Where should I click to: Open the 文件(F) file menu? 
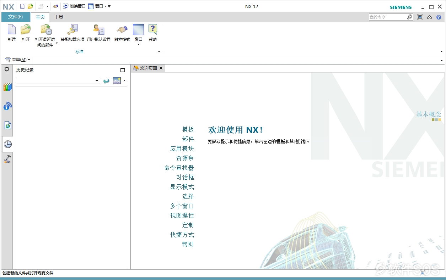pos(16,17)
